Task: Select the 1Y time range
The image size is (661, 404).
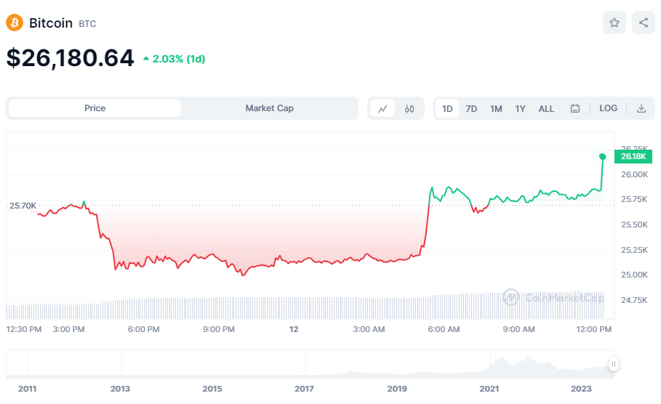Action: [520, 109]
